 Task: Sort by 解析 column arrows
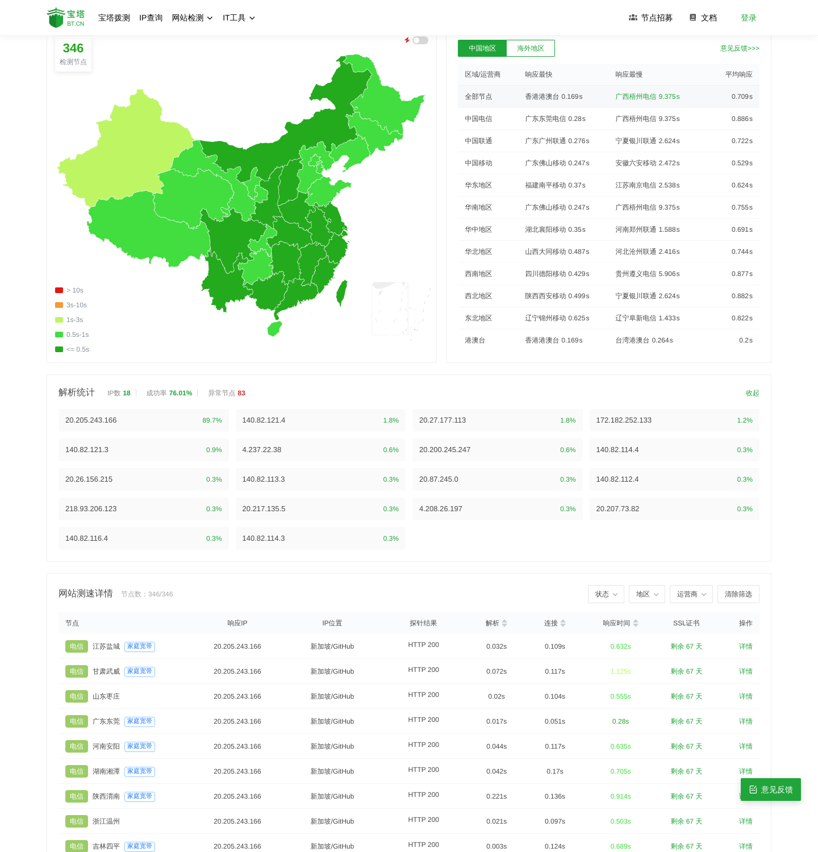(x=504, y=623)
